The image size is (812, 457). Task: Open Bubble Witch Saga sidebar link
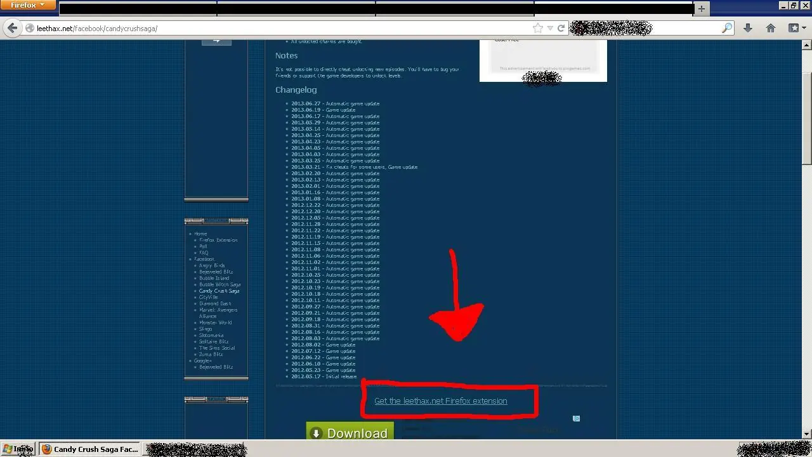220,284
